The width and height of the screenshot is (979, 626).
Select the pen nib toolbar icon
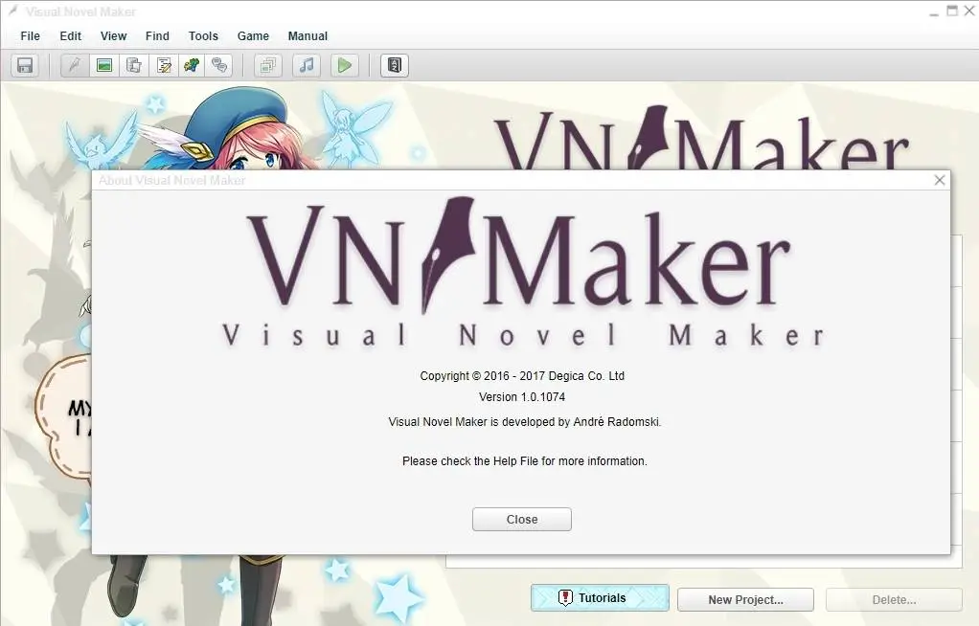pyautogui.click(x=75, y=65)
